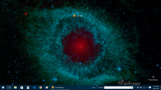Viewport: 161px width, 90px height.
Task: Click the volume speaker icon
Action: click(147, 87)
